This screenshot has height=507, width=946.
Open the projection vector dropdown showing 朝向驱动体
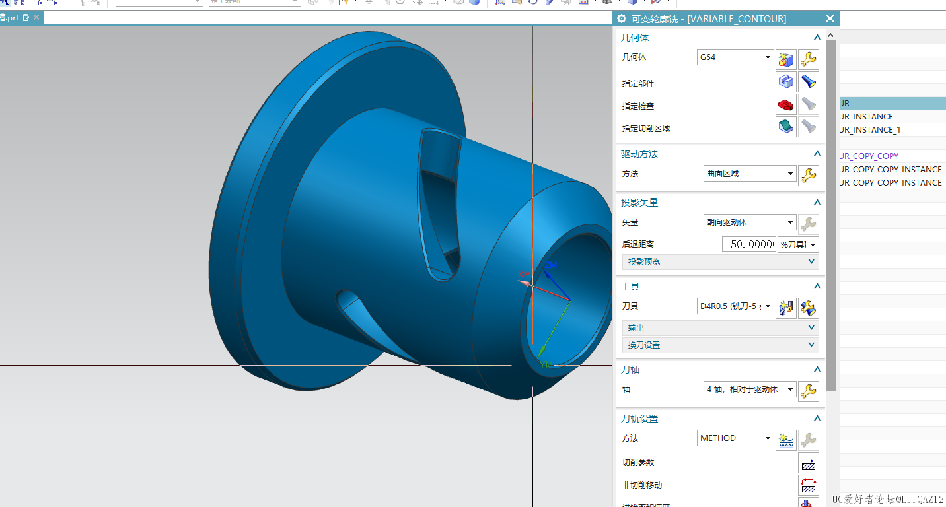point(750,222)
